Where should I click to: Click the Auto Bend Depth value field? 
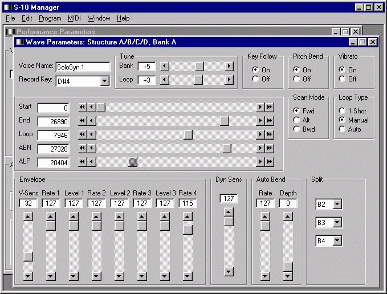click(288, 203)
